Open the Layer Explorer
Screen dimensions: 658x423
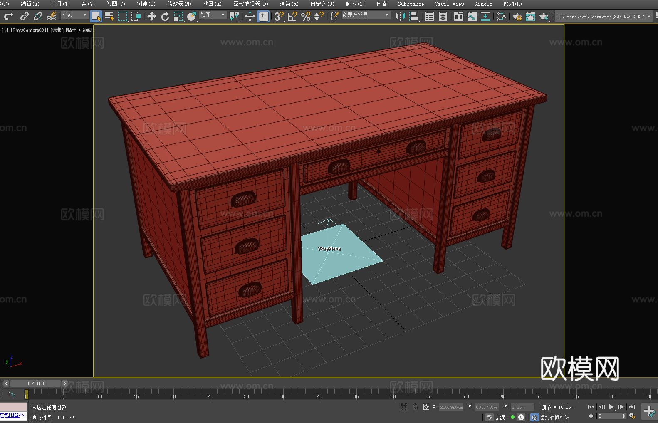click(x=443, y=16)
